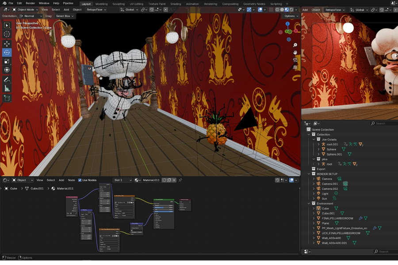
Task: Switch to the Modeling workspace tab
Action: (102, 4)
